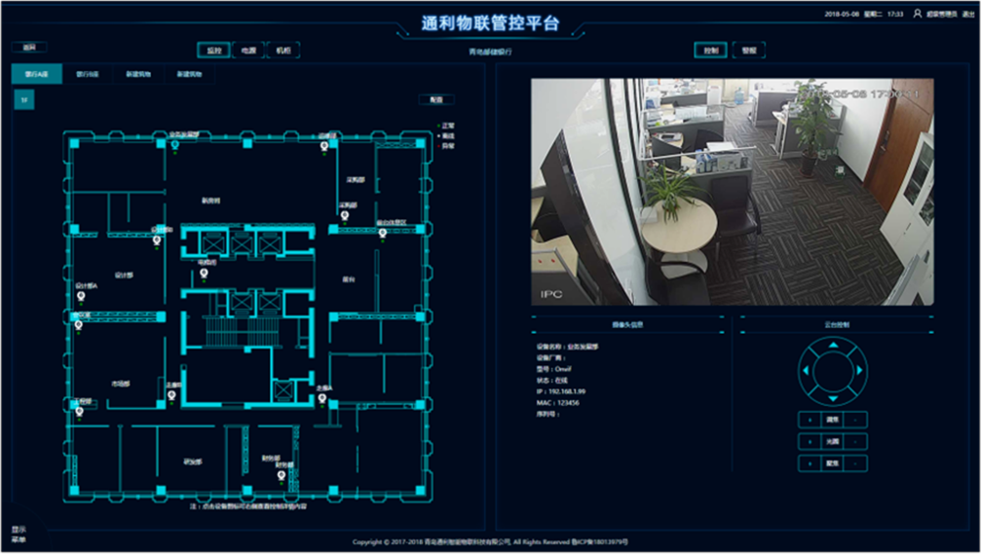Click the 配置 button above floor plan

[x=436, y=99]
